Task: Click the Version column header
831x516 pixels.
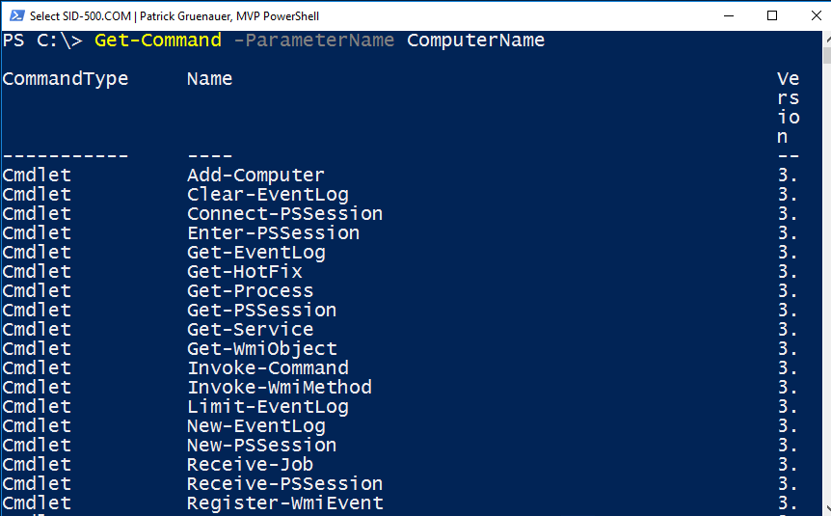Action: click(789, 107)
